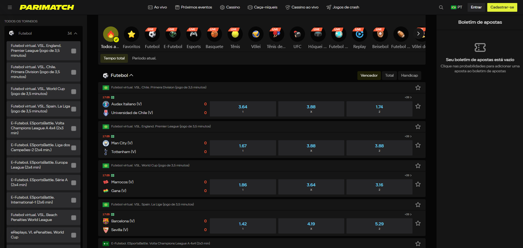Screen dimensions: 523x248
Task: Open the Ao vivo menu
Action: 157,7
